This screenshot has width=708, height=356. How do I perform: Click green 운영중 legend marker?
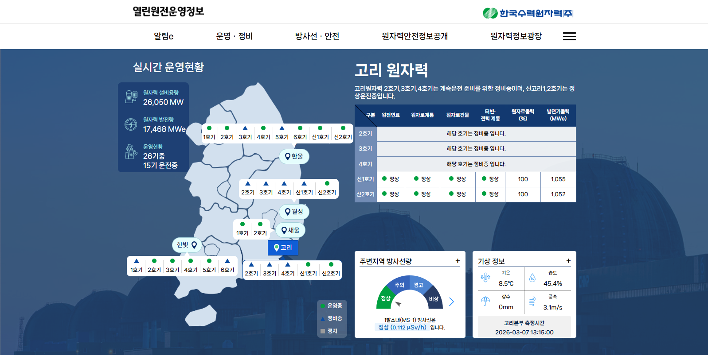pos(323,306)
